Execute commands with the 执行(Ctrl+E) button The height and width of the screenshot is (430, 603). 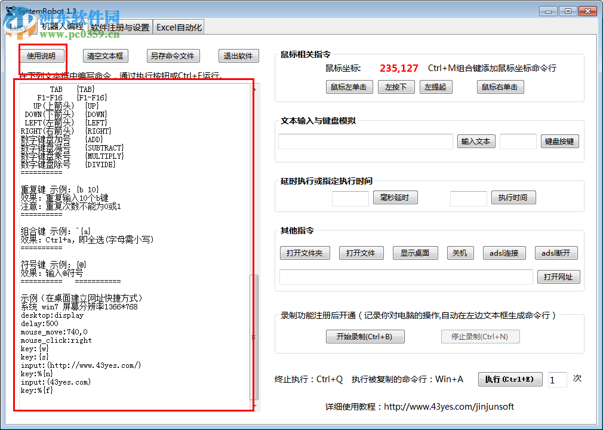coord(510,379)
